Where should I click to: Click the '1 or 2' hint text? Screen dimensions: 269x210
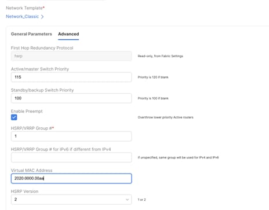pos(141,200)
